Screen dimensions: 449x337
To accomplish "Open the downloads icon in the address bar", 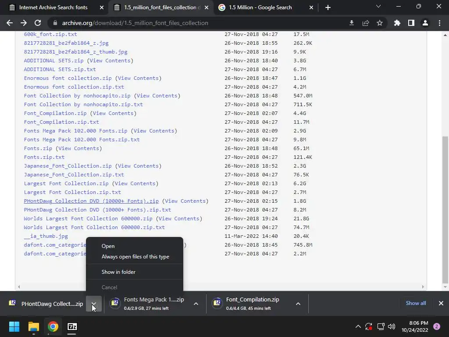I will (x=352, y=23).
